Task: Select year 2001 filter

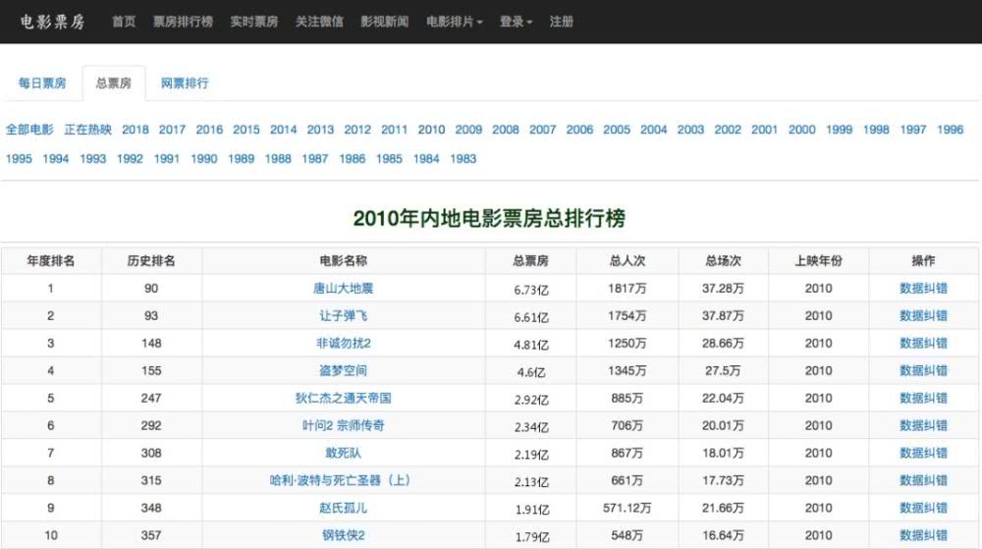Action: pyautogui.click(x=764, y=129)
